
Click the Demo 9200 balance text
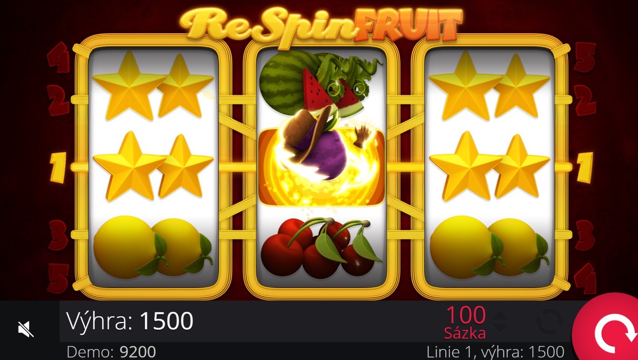(x=111, y=352)
